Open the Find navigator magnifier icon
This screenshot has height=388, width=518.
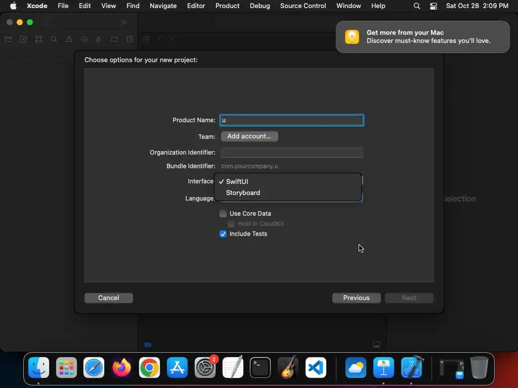pos(54,39)
